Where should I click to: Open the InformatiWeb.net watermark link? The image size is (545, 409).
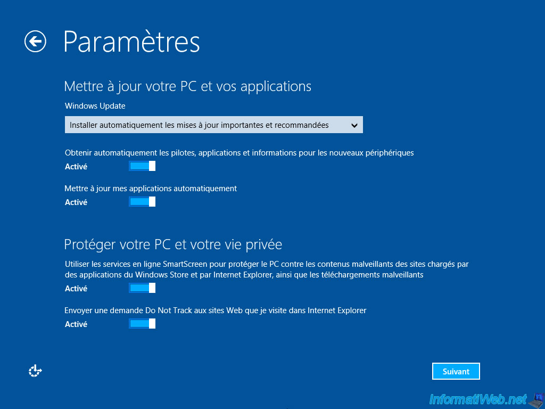[x=478, y=399]
